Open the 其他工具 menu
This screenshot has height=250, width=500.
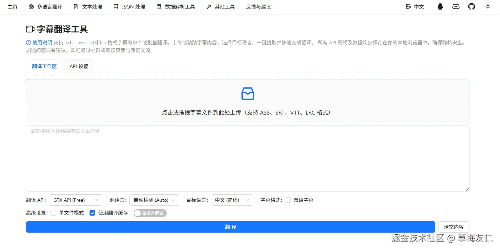pyautogui.click(x=220, y=7)
